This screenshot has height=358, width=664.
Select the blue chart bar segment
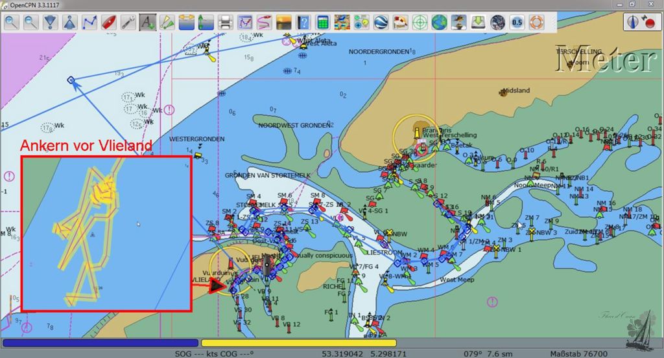pos(101,343)
